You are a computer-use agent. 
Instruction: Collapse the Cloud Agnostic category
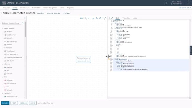pyautogui.click(x=3, y=28)
